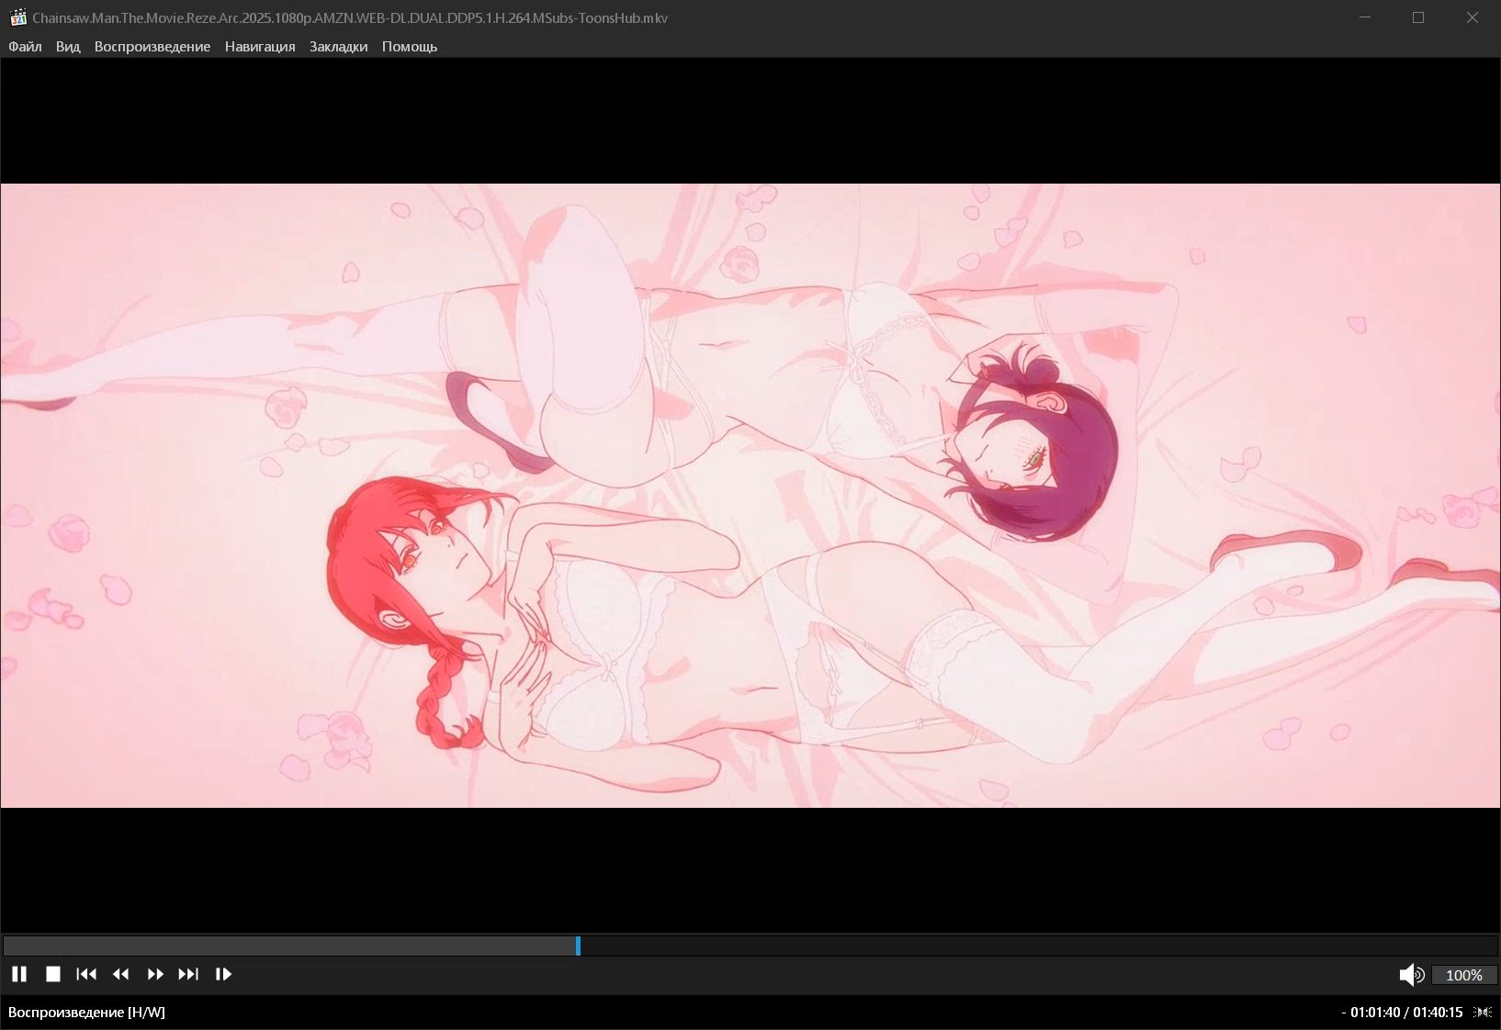Stop the video playback
This screenshot has height=1030, width=1501.
[53, 974]
